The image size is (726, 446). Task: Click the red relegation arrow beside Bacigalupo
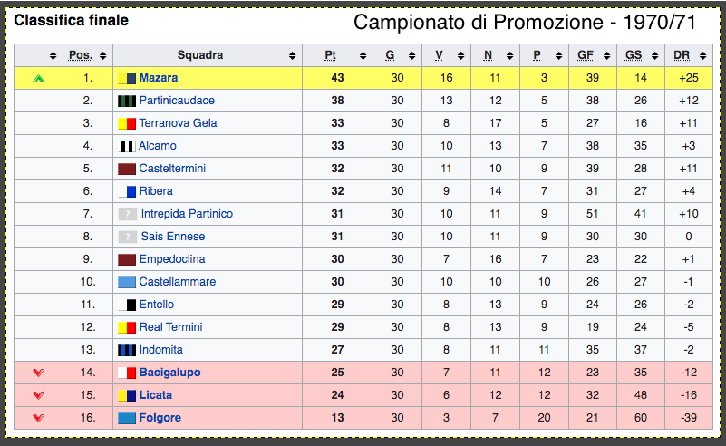click(38, 373)
